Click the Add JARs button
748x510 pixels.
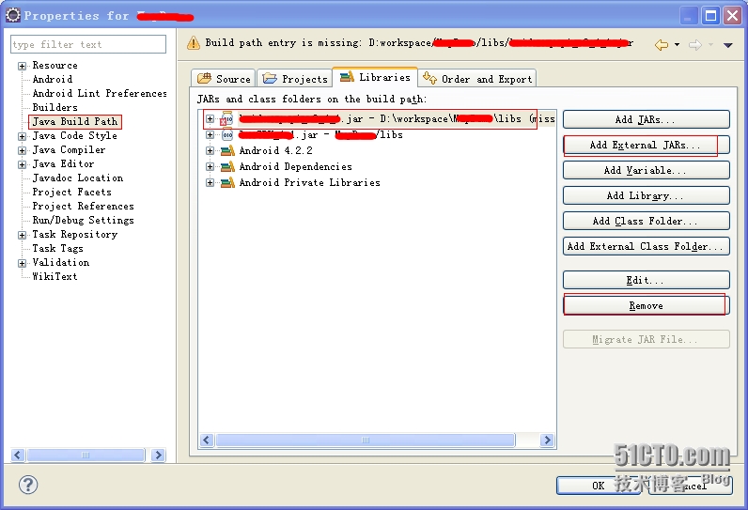click(x=646, y=119)
